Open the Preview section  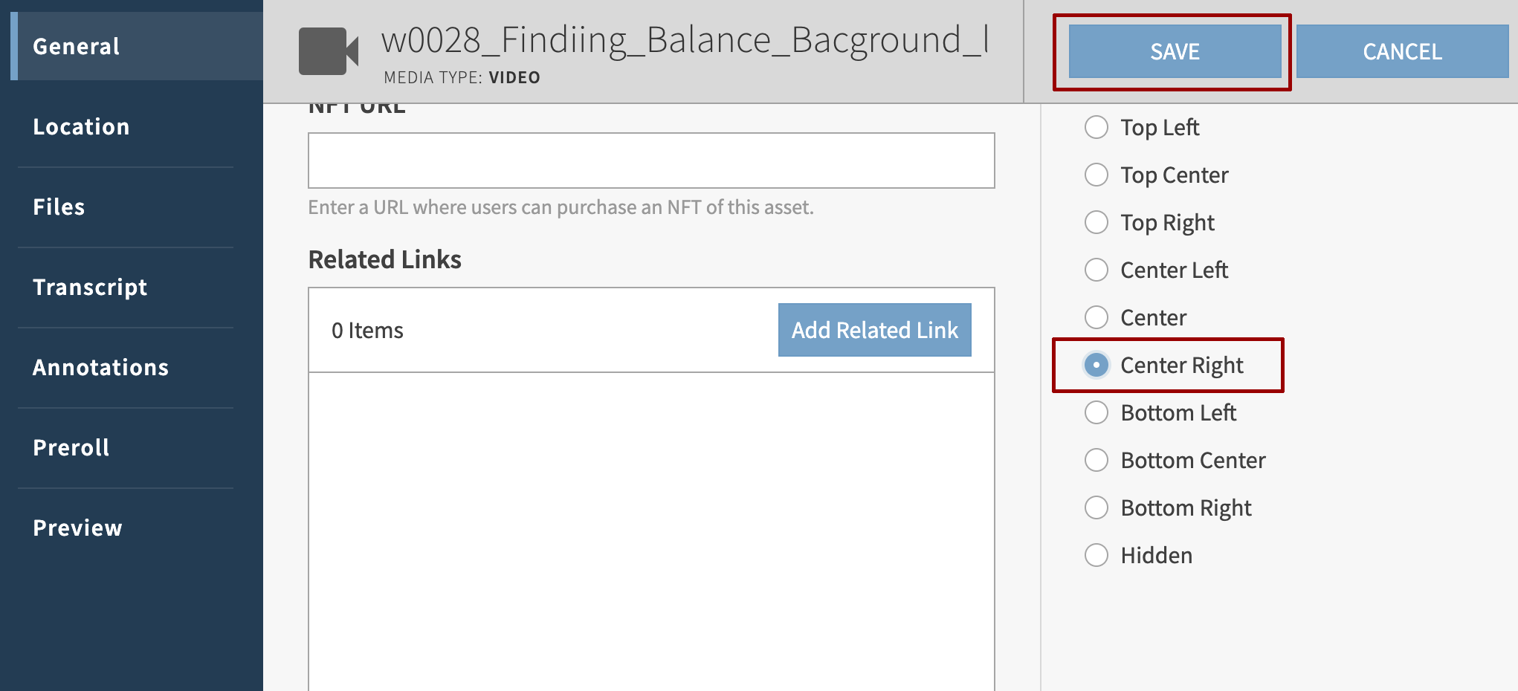tap(77, 528)
